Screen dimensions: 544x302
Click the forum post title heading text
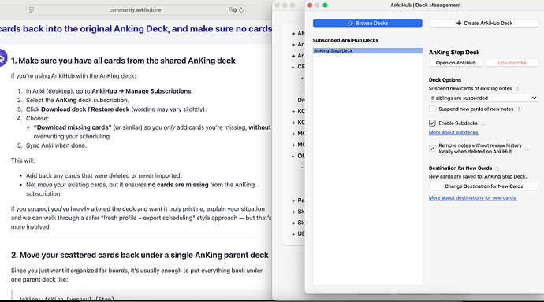click(x=136, y=29)
